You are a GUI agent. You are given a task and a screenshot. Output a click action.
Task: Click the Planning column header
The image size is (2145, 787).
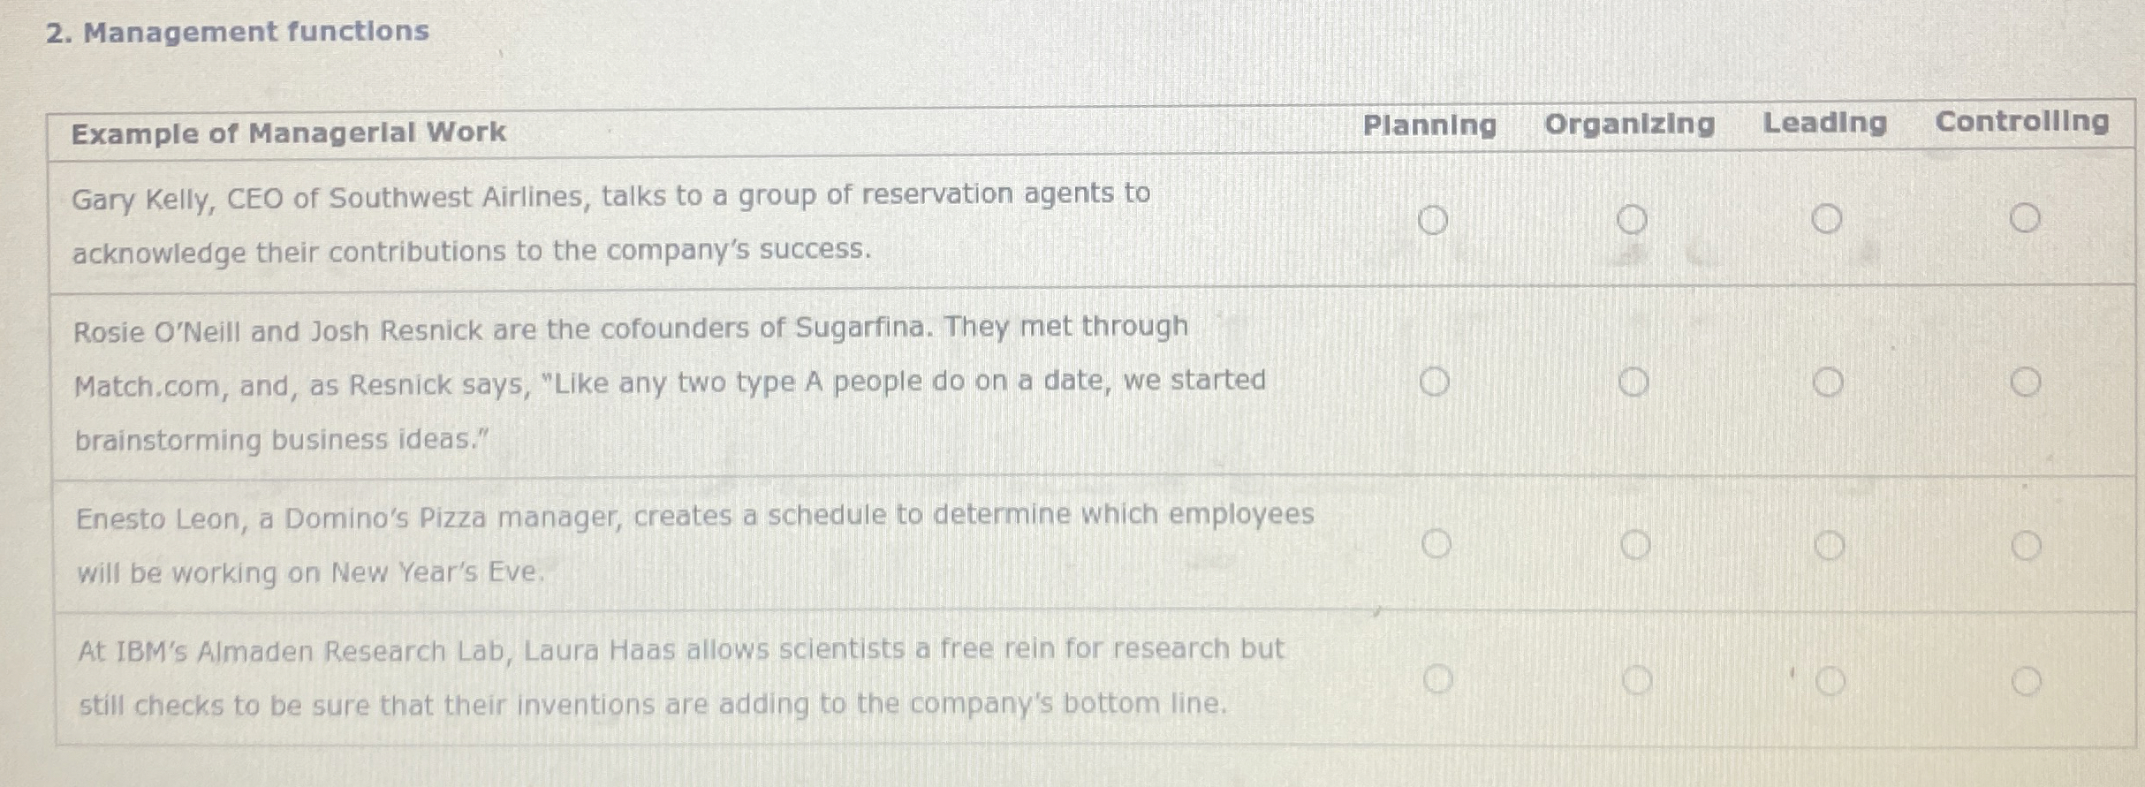(1429, 125)
